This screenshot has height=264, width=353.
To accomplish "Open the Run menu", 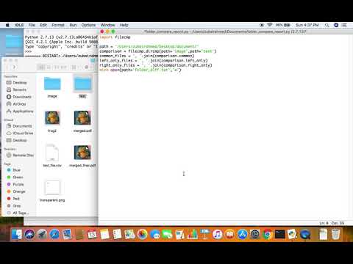I will point(73,25).
